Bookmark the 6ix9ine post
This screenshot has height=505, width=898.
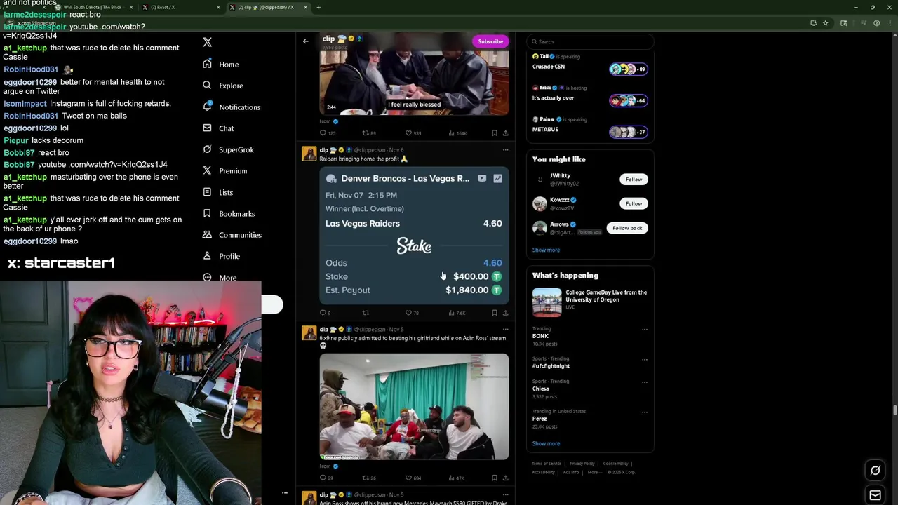coord(494,478)
